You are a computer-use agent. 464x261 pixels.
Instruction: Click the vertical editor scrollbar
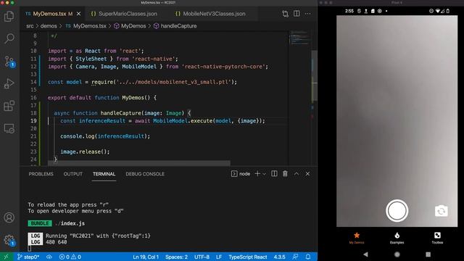314,75
